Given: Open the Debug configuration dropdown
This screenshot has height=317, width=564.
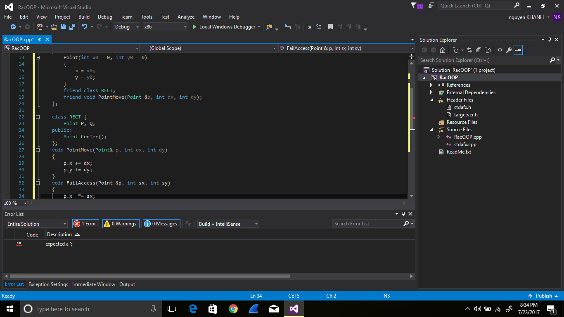Looking at the screenshot, I should point(126,27).
